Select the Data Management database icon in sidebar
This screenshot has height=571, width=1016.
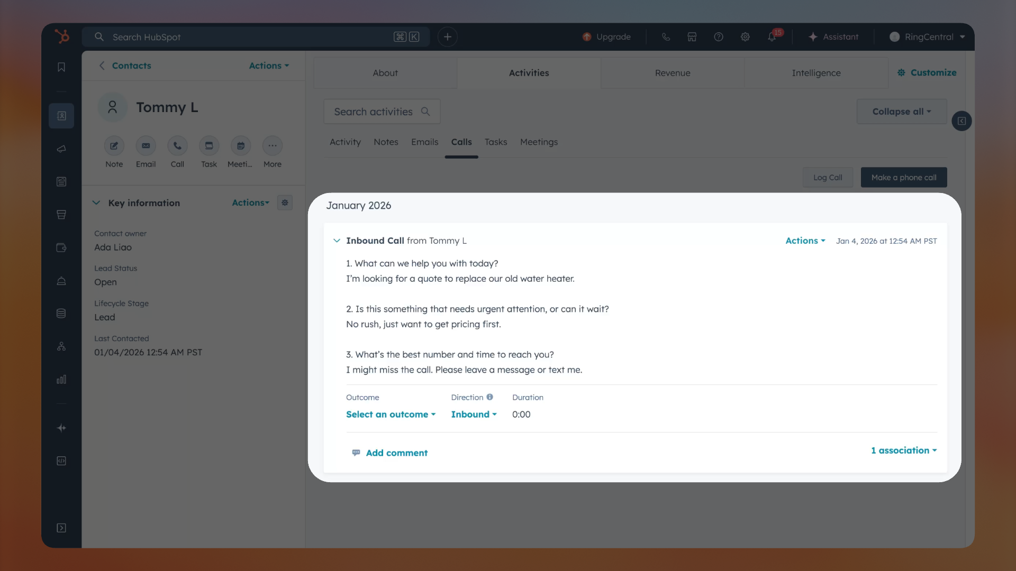[x=61, y=314]
